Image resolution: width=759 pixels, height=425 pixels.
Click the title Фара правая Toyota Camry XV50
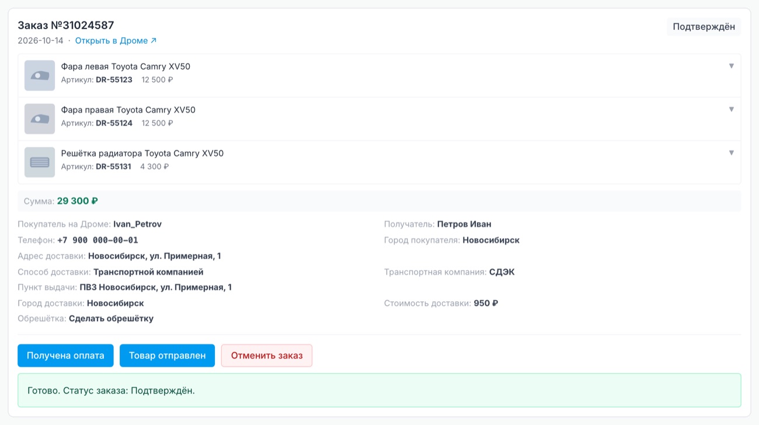tap(128, 110)
